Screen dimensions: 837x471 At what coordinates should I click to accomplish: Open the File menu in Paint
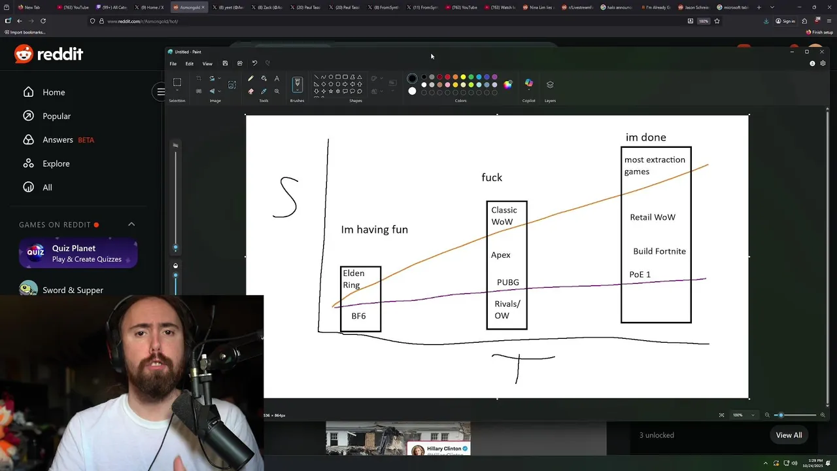173,63
